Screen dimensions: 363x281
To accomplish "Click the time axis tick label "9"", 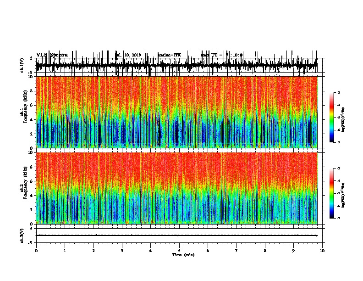I will pos(293,250).
